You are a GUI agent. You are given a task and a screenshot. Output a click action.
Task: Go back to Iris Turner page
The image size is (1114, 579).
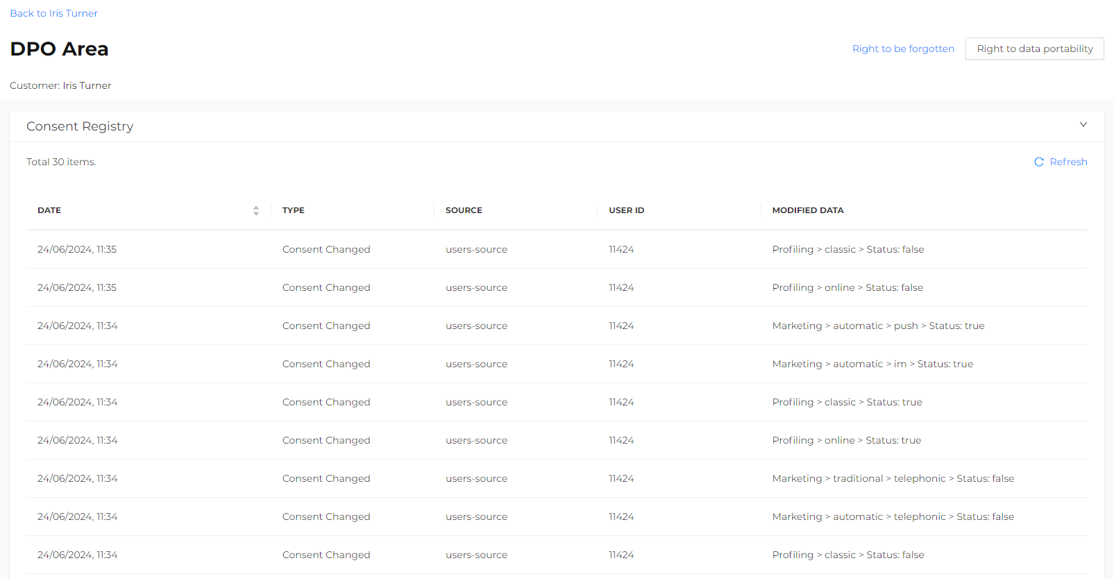point(53,13)
